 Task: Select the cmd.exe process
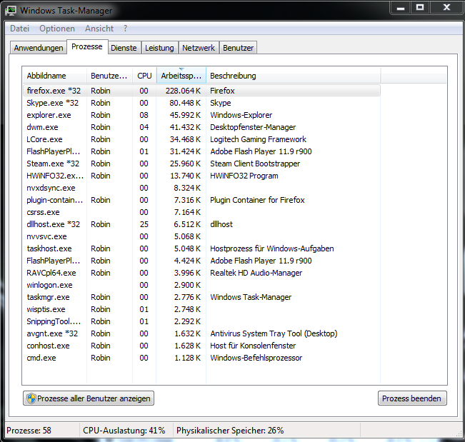click(x=201, y=358)
